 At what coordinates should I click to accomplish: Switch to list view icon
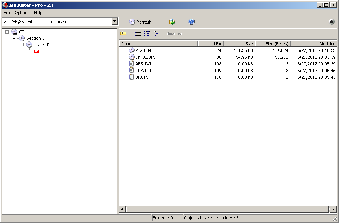147,33
